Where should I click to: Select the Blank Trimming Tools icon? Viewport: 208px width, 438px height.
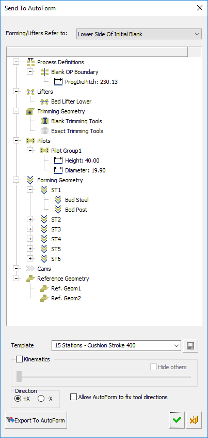pos(44,121)
